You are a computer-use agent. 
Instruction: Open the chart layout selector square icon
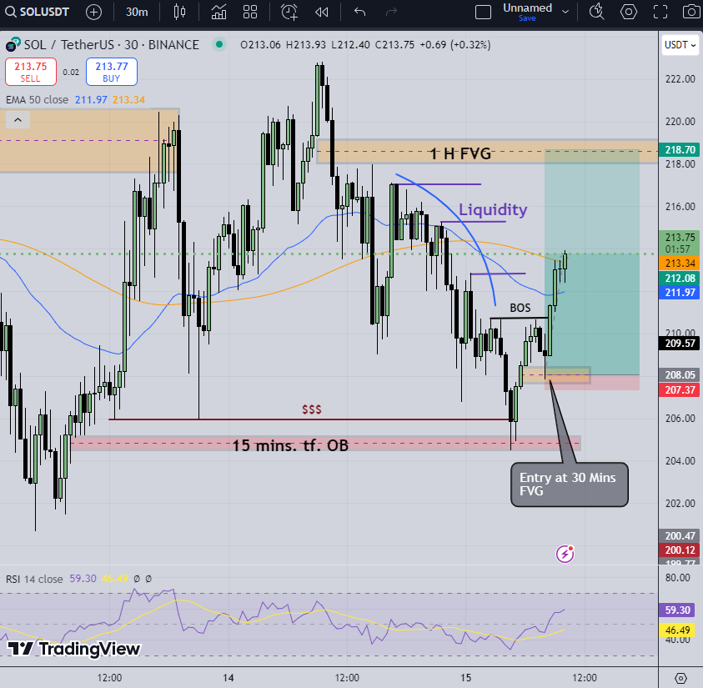[483, 13]
